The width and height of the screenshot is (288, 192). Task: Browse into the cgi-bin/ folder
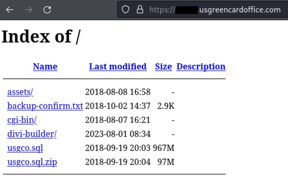coord(22,120)
